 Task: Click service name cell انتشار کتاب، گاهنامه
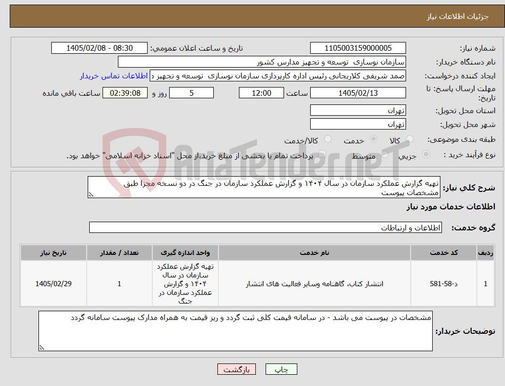coord(314,284)
